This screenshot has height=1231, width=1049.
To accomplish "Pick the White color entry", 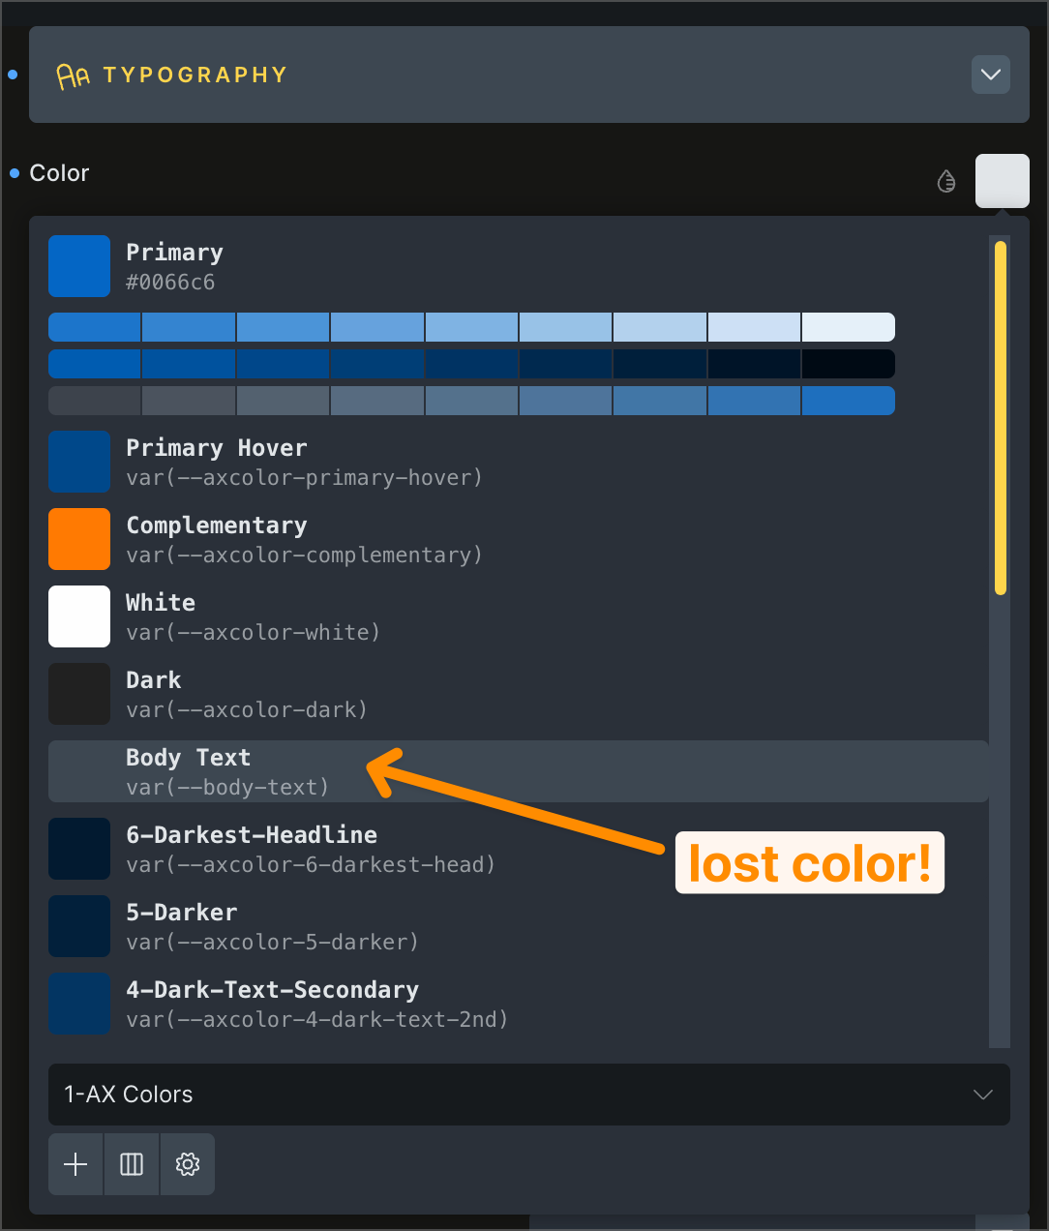I will (x=79, y=616).
